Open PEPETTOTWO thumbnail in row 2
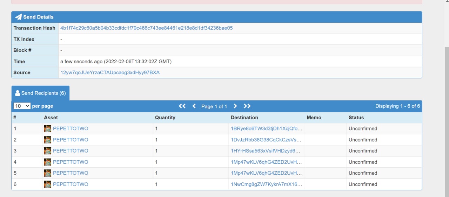Image resolution: width=449 pixels, height=197 pixels. [x=47, y=140]
